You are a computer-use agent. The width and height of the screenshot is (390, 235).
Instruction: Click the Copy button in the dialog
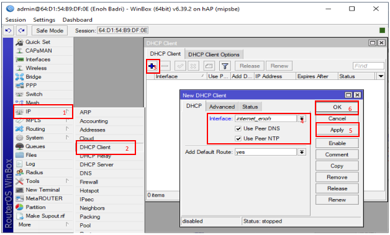[x=337, y=166]
